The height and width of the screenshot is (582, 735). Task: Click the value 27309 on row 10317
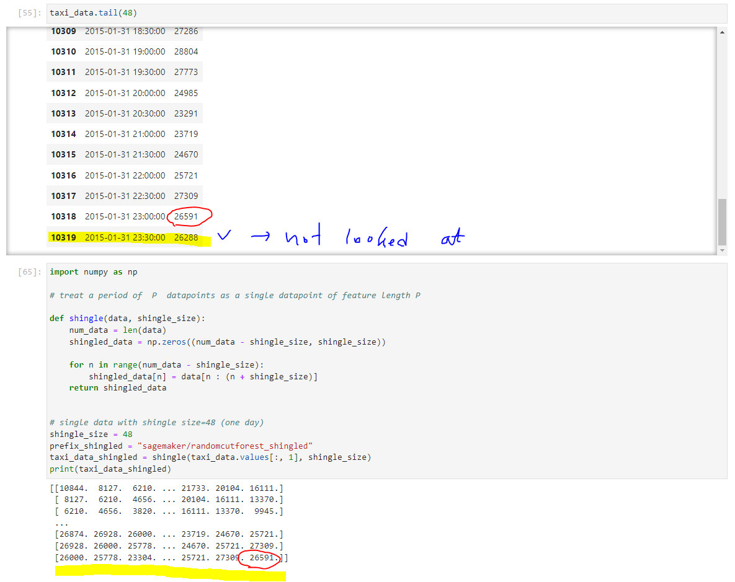(185, 196)
